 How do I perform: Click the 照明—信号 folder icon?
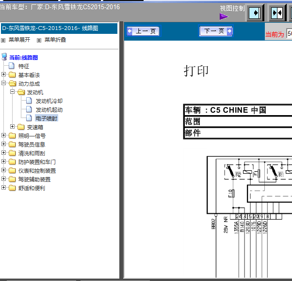tap(12, 135)
